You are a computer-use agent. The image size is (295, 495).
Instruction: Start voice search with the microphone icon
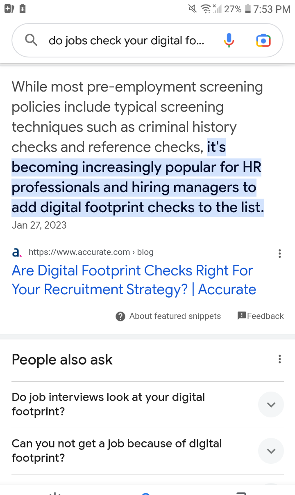[229, 40]
